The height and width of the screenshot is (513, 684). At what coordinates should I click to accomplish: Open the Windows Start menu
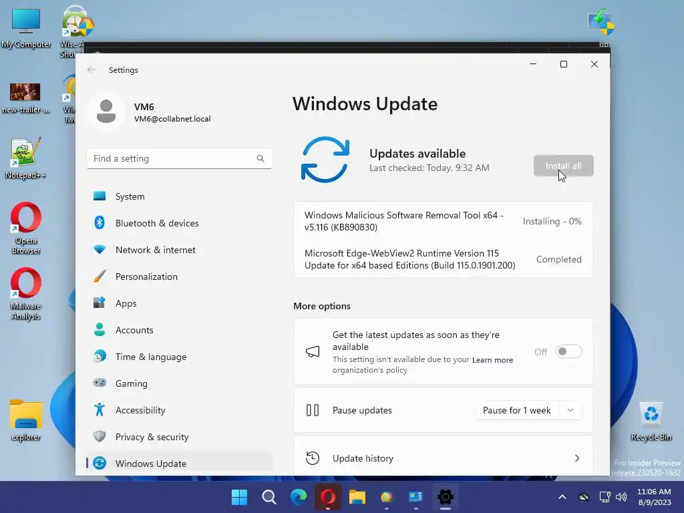[x=239, y=497]
